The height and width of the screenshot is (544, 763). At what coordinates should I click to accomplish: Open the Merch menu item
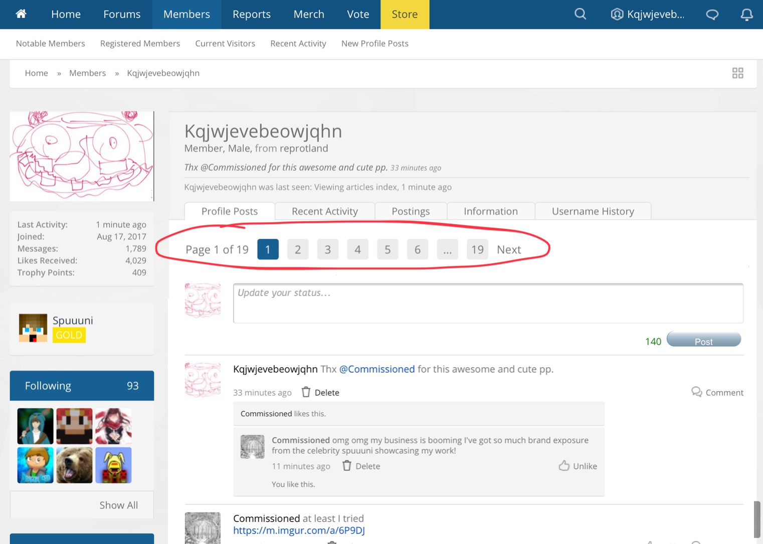(309, 15)
